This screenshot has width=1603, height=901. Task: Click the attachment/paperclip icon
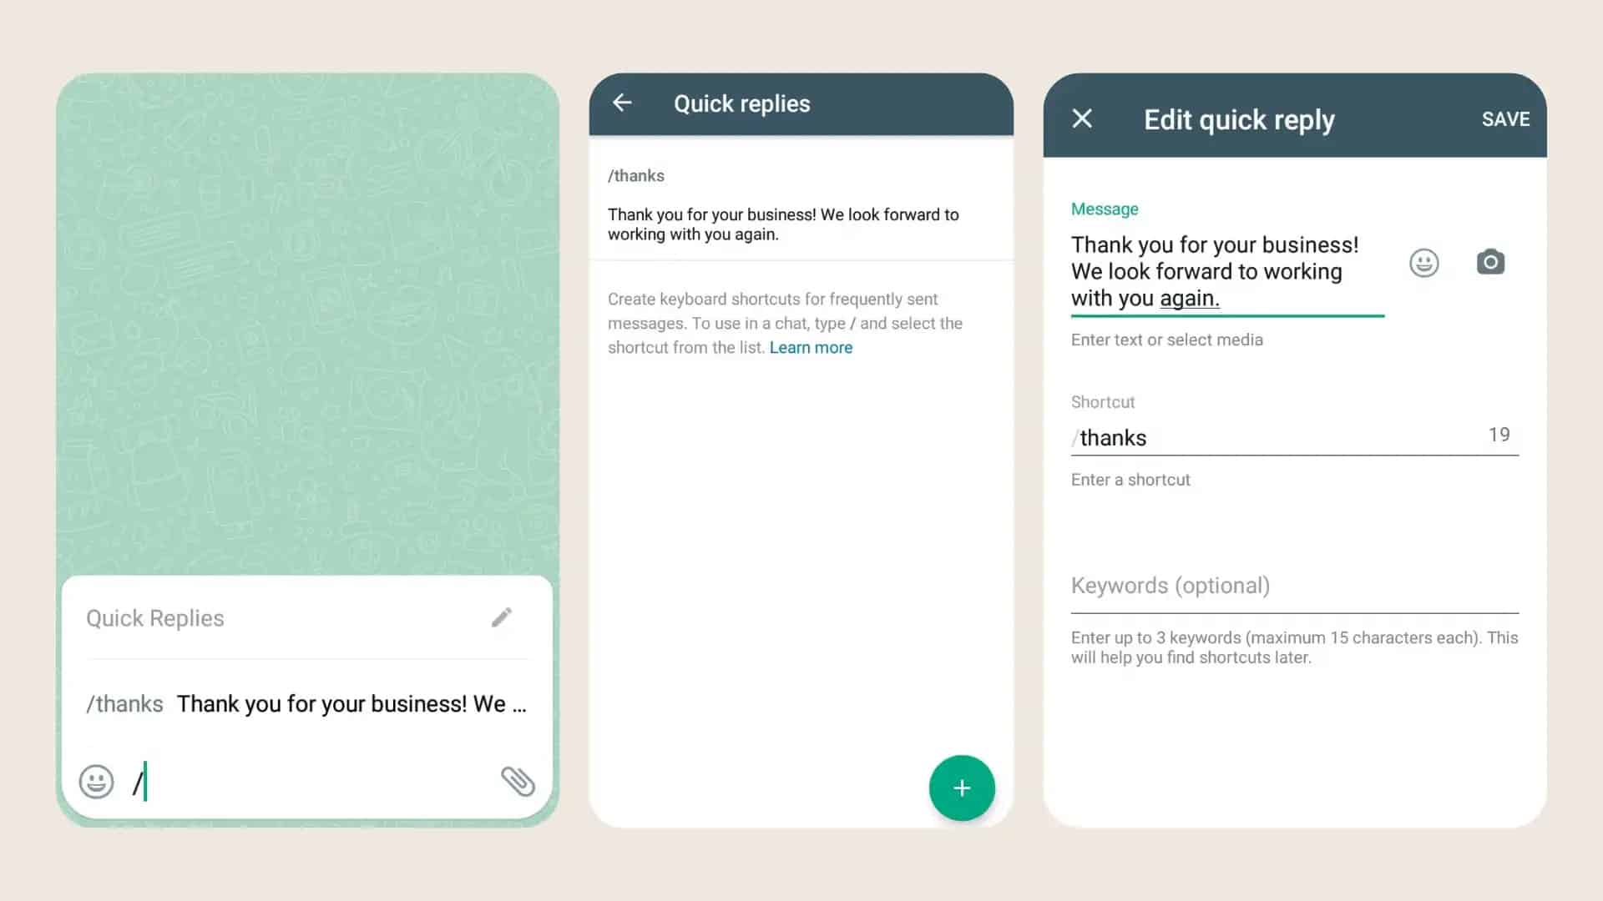pos(518,781)
